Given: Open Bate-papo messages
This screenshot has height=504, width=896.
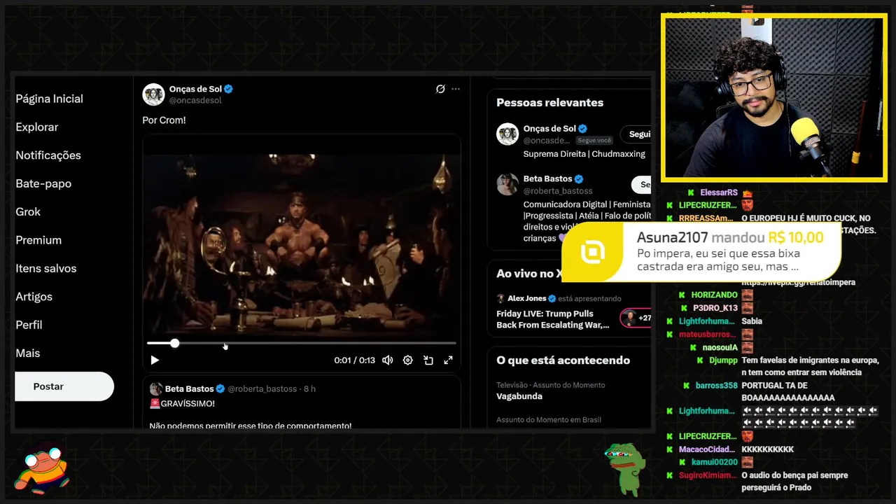Looking at the screenshot, I should (x=43, y=183).
